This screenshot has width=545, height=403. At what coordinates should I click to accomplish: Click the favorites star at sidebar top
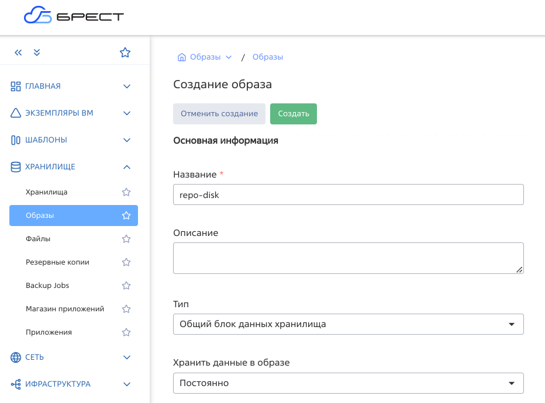click(x=125, y=53)
